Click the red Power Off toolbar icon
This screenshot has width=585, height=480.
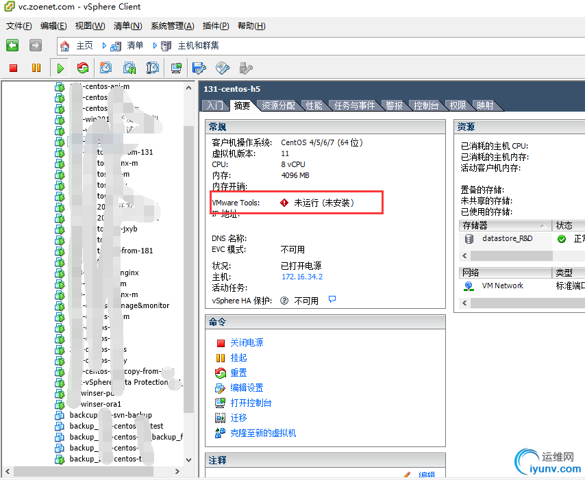click(14, 68)
